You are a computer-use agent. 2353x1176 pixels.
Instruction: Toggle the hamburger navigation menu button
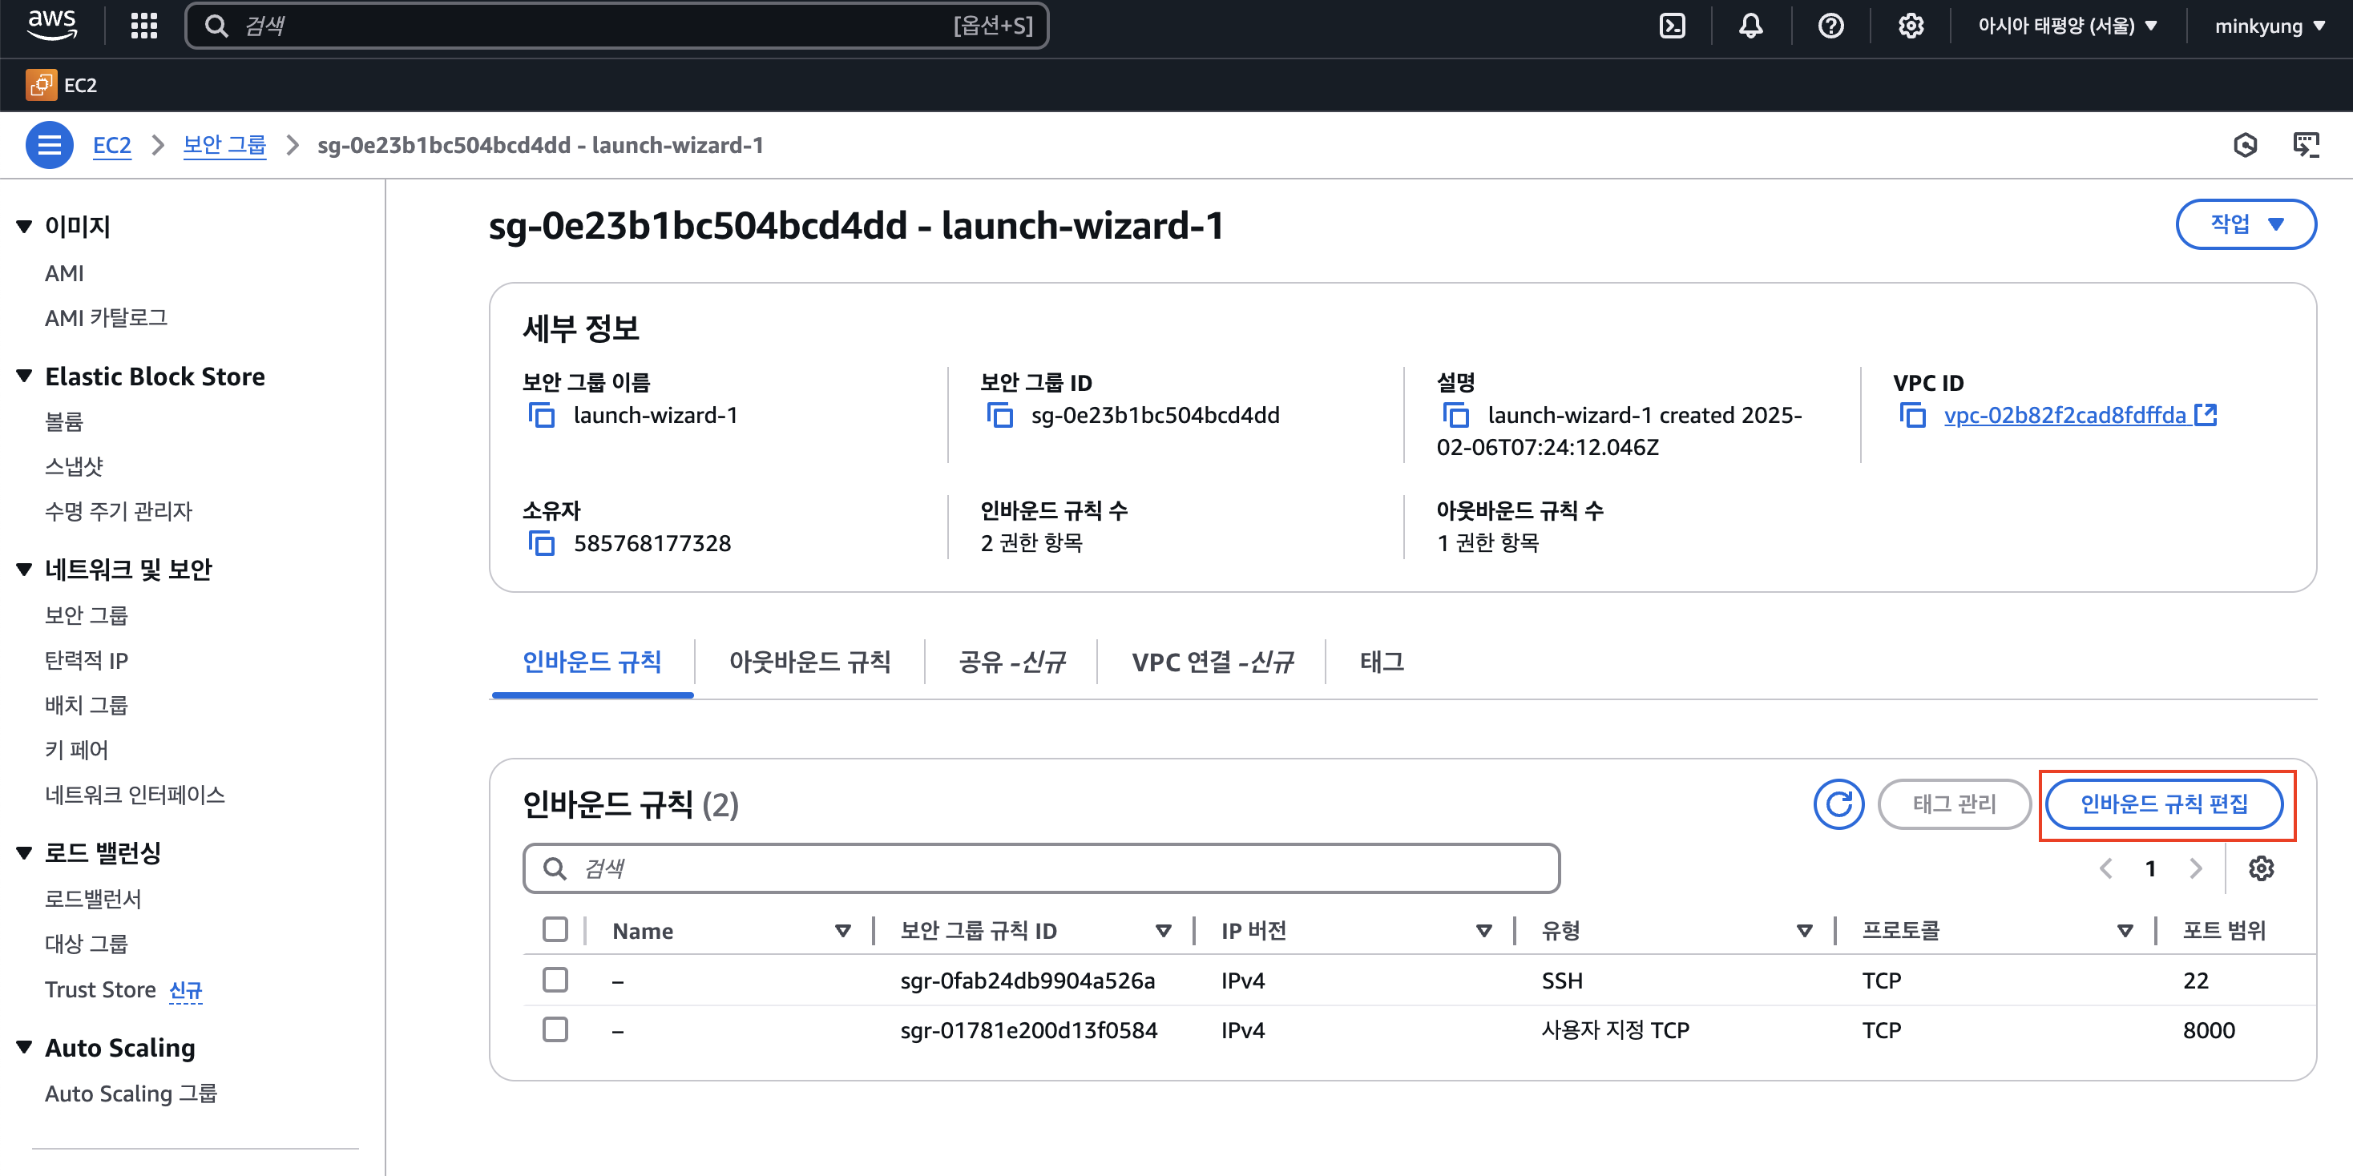click(x=50, y=145)
